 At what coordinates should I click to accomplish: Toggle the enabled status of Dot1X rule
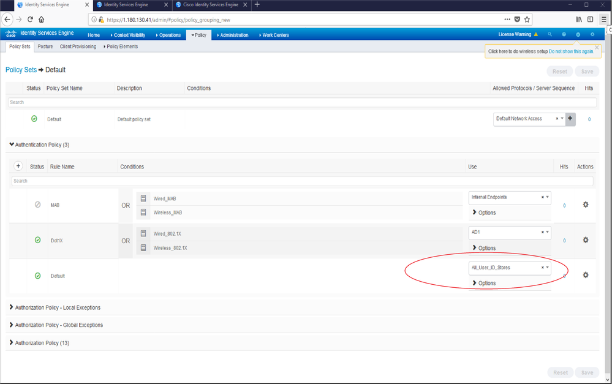tap(37, 240)
